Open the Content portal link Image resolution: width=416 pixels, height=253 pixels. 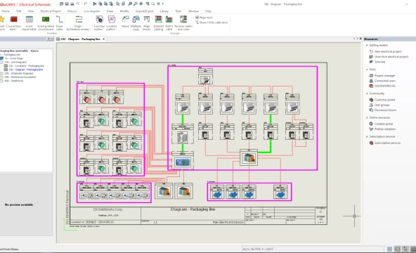(384, 124)
